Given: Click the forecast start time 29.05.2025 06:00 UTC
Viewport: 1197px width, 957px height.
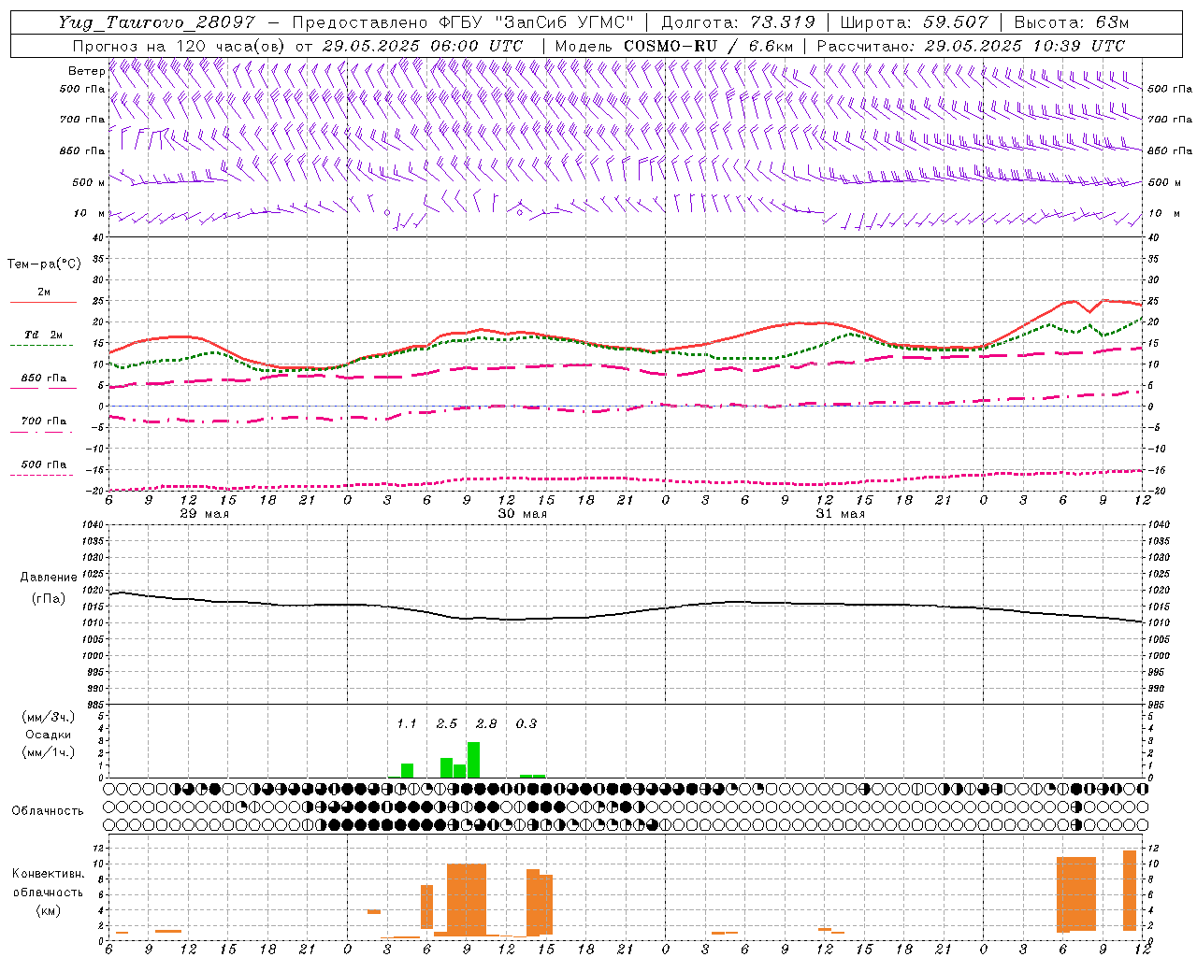Looking at the screenshot, I should tap(423, 46).
